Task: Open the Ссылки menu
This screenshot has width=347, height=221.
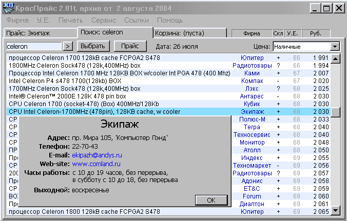Action: click(x=137, y=21)
